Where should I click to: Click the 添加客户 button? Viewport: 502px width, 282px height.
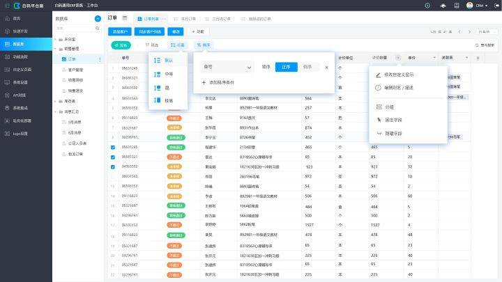click(x=120, y=31)
